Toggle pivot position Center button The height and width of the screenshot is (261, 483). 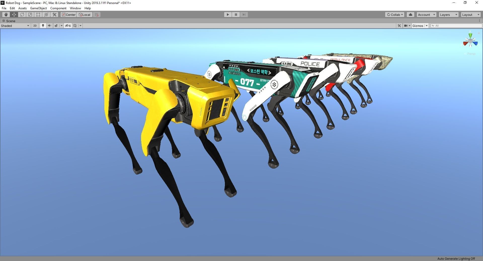click(69, 15)
